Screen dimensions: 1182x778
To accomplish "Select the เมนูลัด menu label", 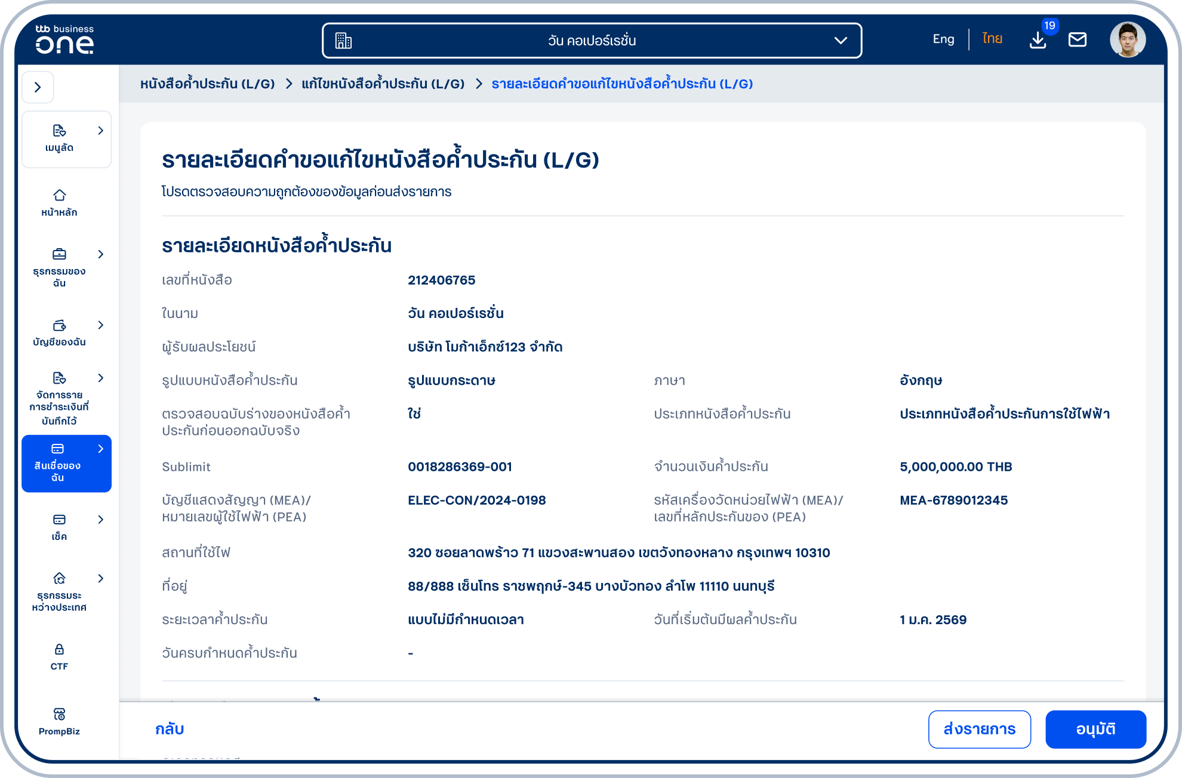I will (x=59, y=148).
